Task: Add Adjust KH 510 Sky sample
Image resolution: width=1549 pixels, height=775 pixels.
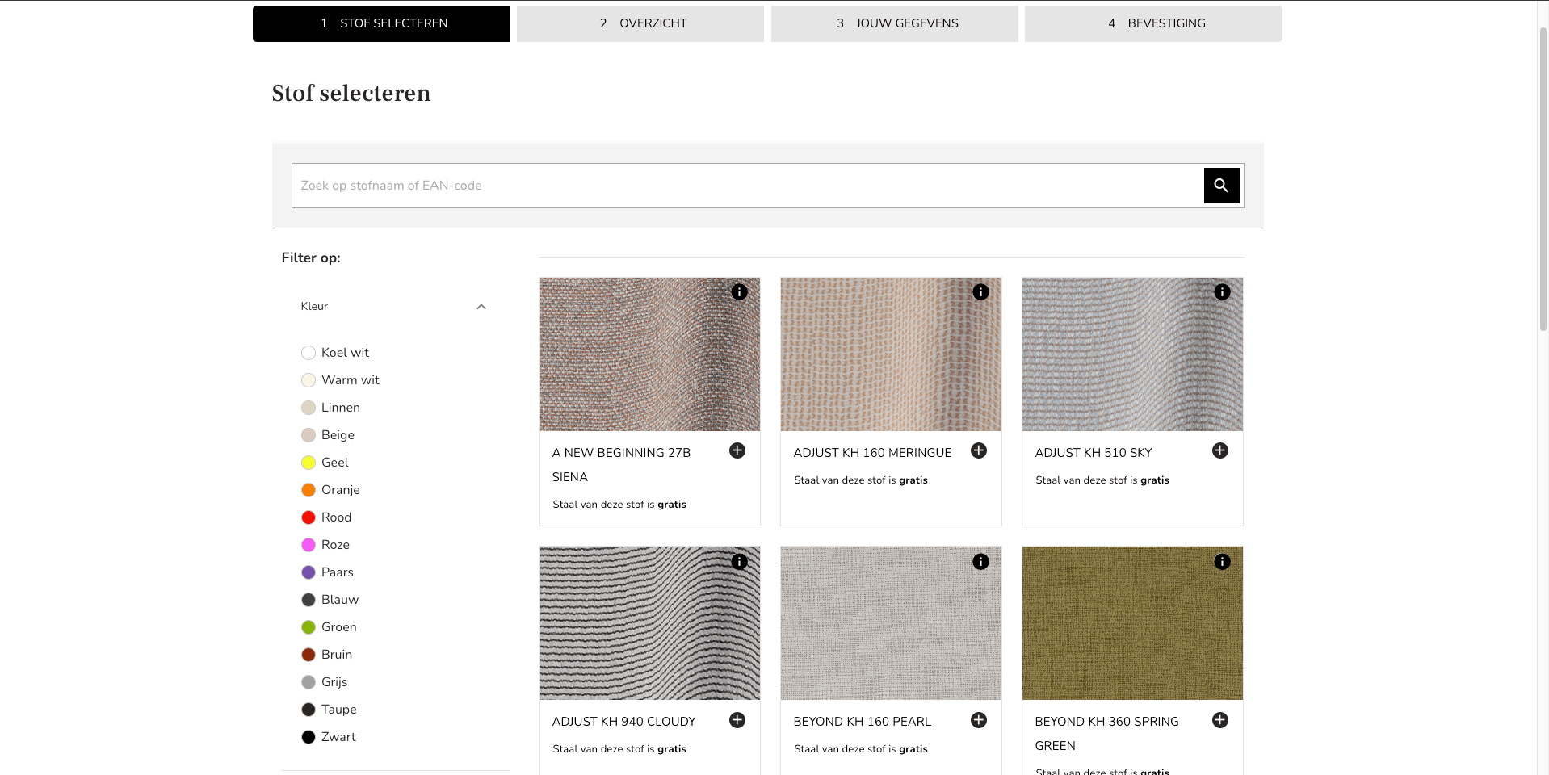Action: (1219, 450)
